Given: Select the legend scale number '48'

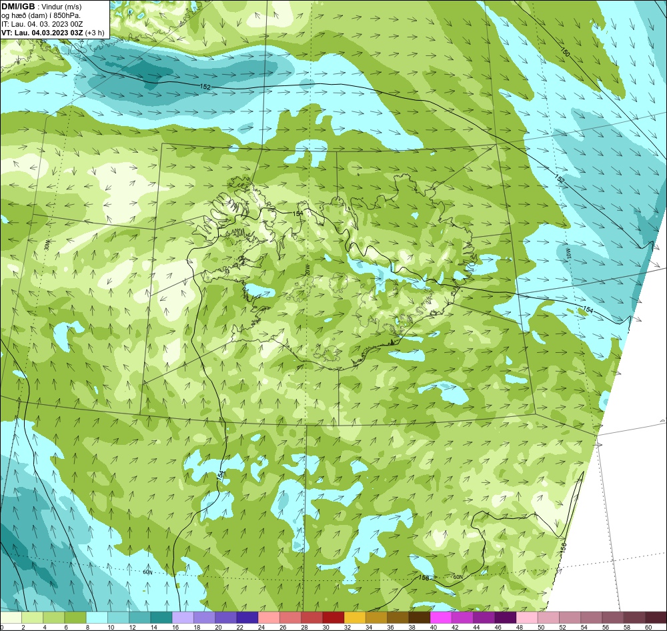Looking at the screenshot, I should click(519, 627).
